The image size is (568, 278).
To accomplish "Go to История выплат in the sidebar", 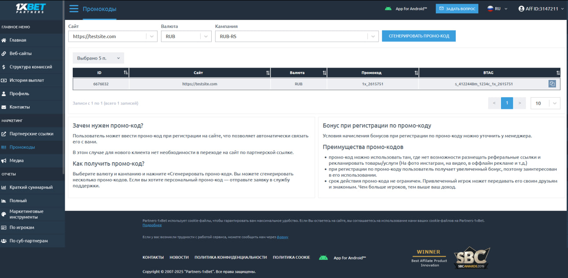I will (27, 80).
